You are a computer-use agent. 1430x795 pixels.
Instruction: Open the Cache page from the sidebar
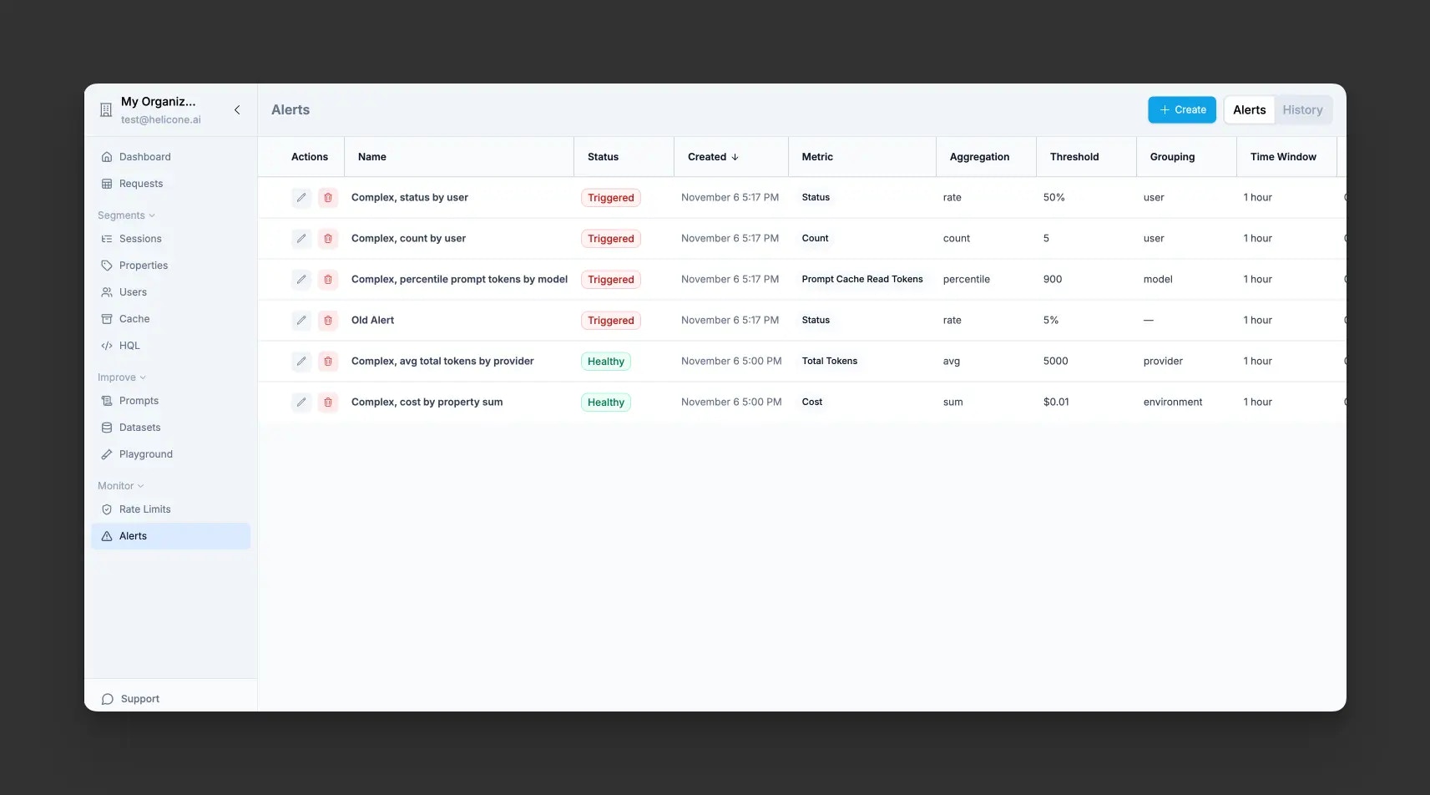pos(134,318)
